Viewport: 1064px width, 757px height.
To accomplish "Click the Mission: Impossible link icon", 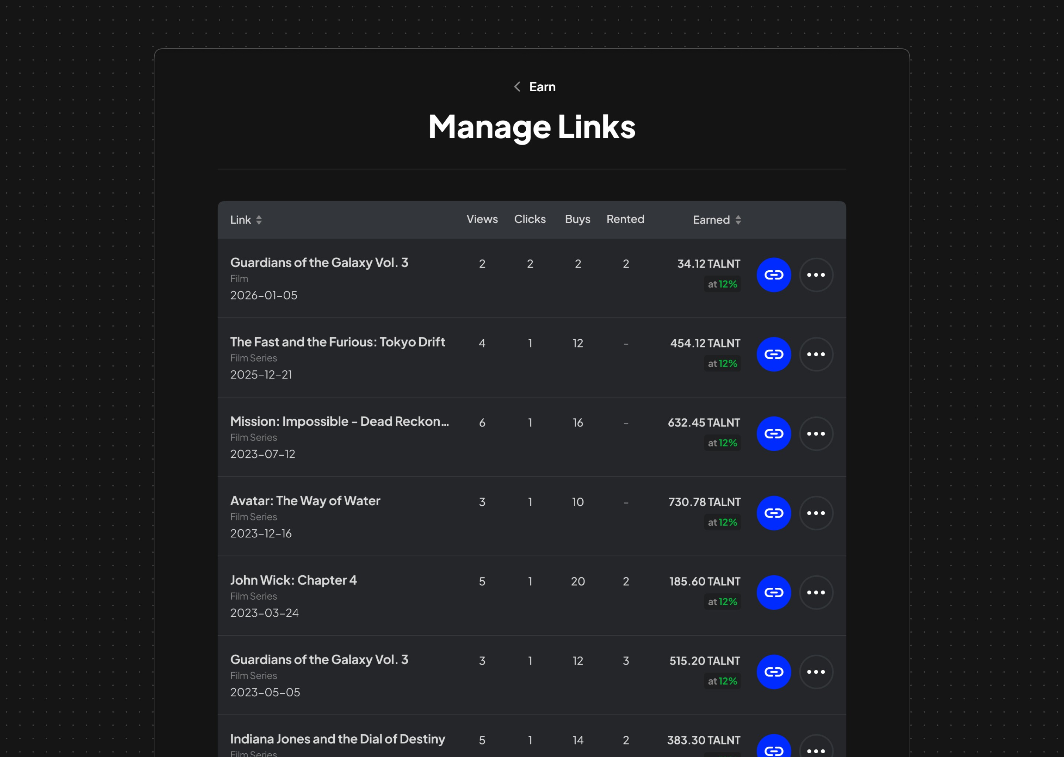I will click(773, 434).
